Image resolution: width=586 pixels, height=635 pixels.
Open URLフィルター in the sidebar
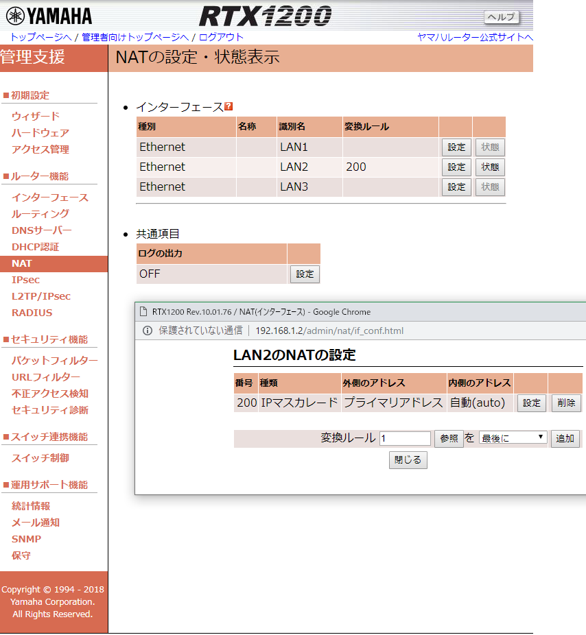[x=46, y=377]
